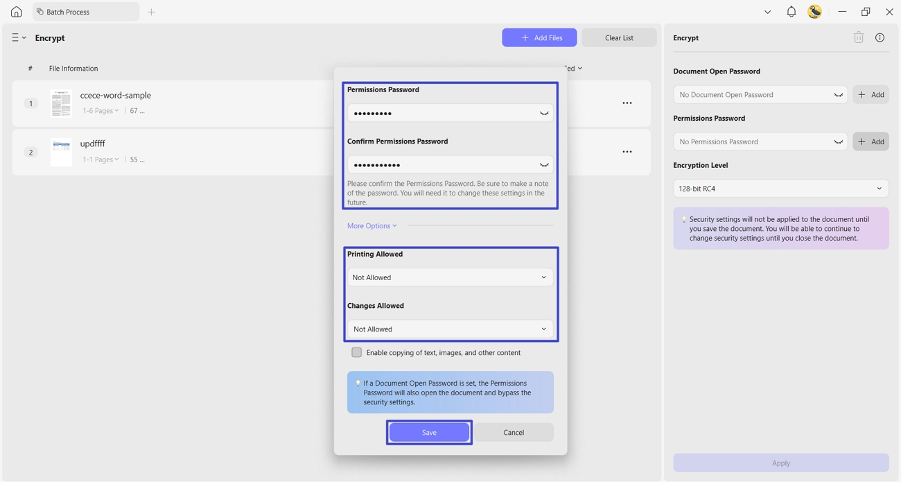
Task: Expand the title bar dropdown chevron
Action: 767,12
